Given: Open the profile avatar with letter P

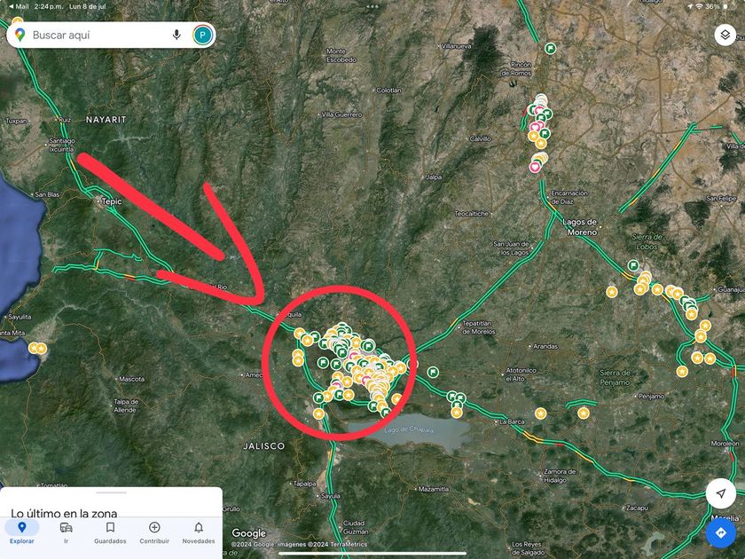Looking at the screenshot, I should pyautogui.click(x=202, y=35).
